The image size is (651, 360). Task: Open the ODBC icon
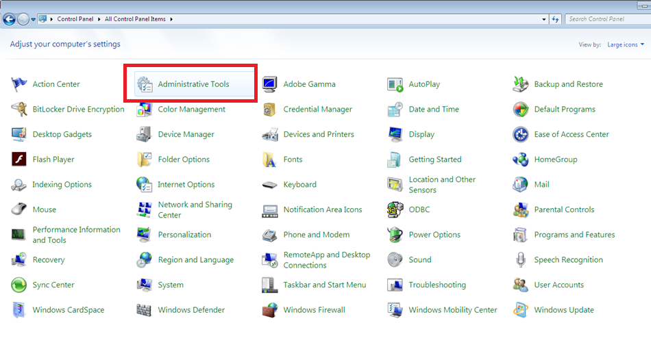(x=395, y=209)
